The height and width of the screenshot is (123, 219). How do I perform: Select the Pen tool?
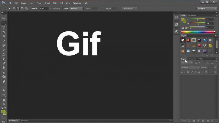pyautogui.click(x=4, y=82)
